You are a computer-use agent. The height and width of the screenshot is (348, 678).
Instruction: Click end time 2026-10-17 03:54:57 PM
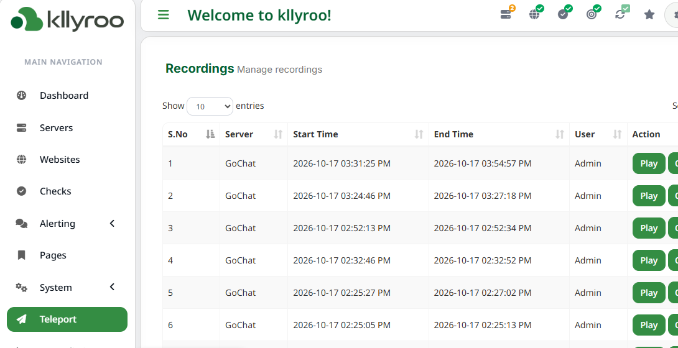pos(483,163)
